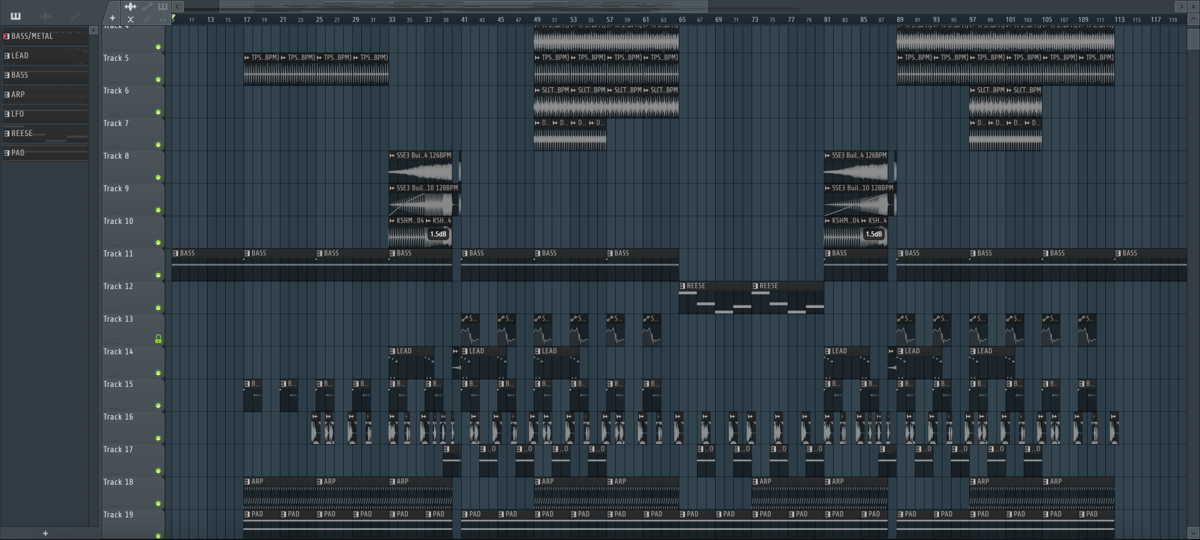Image resolution: width=1200 pixels, height=540 pixels.
Task: Open menu of first SSE3 Buil..10 128BPM clip
Action: pyautogui.click(x=392, y=188)
